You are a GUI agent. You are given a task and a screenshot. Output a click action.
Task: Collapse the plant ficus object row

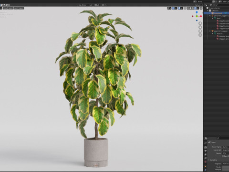click(x=210, y=16)
